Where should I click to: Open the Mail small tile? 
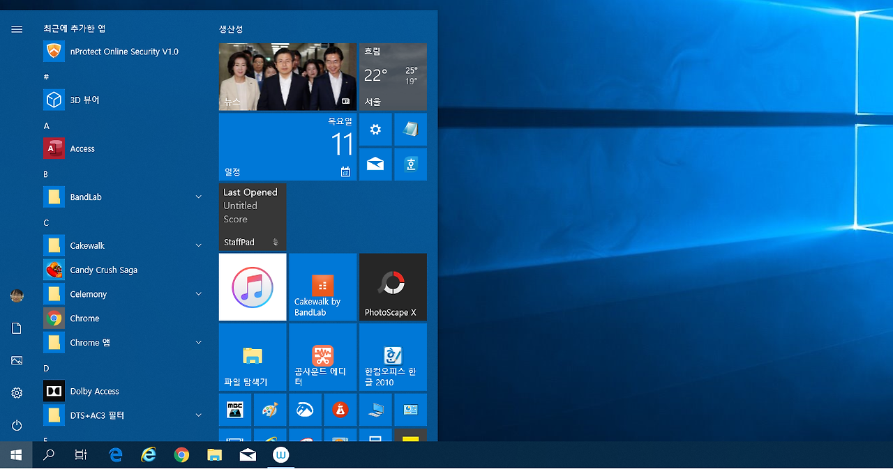tap(375, 164)
